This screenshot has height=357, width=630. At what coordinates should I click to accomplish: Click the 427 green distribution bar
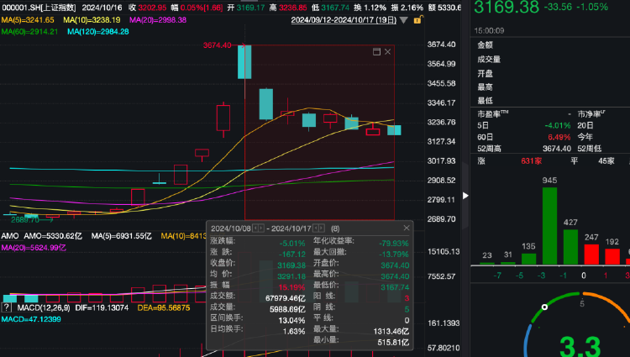(x=570, y=247)
